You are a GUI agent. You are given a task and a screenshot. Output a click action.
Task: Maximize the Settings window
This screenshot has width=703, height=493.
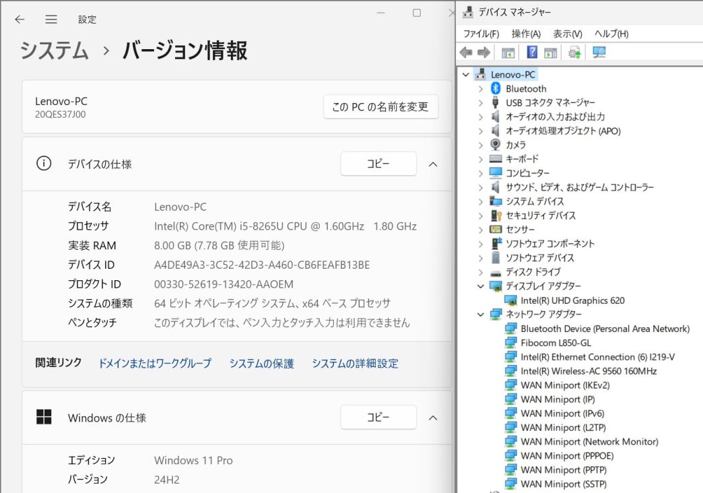(417, 13)
